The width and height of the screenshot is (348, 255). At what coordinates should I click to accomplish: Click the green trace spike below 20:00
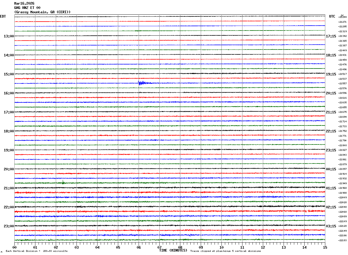(x=63, y=182)
